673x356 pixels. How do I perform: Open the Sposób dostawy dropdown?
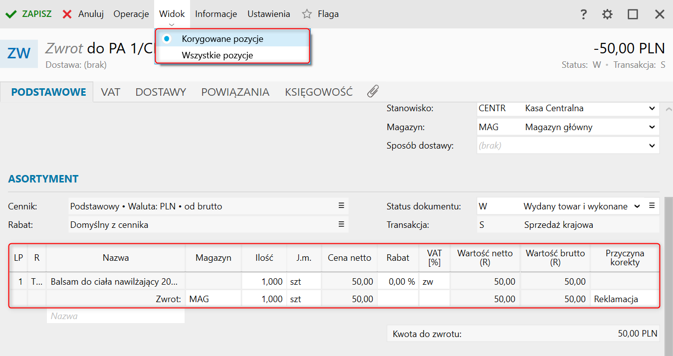pos(652,146)
